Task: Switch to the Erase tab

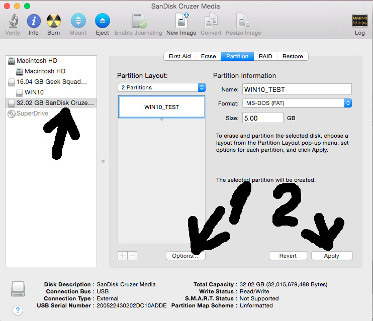Action: [209, 56]
